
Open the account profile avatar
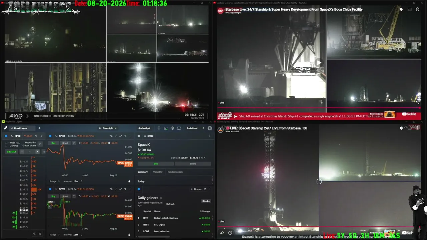210,128
